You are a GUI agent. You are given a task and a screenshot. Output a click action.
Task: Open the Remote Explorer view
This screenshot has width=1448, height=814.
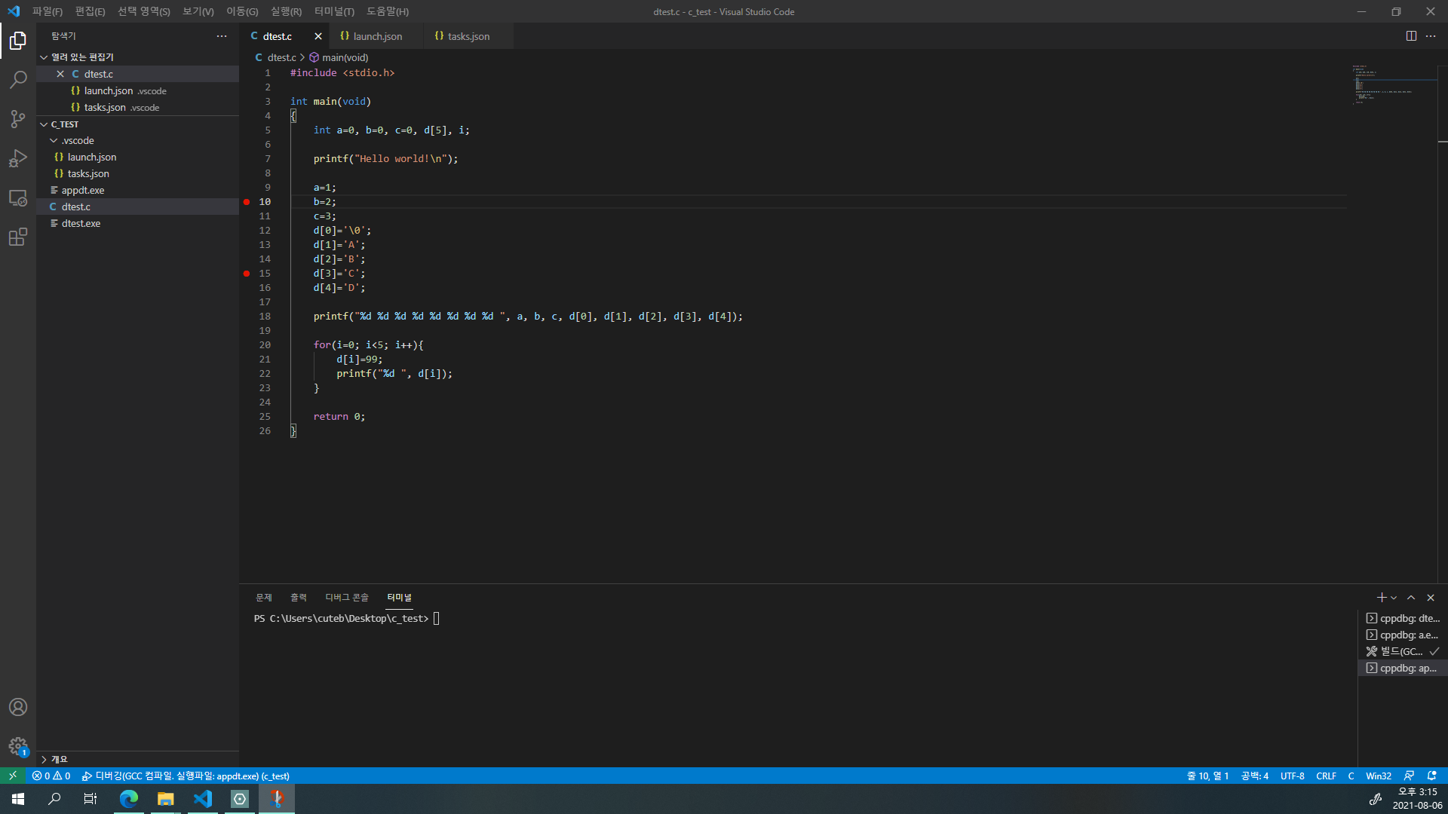coord(18,198)
